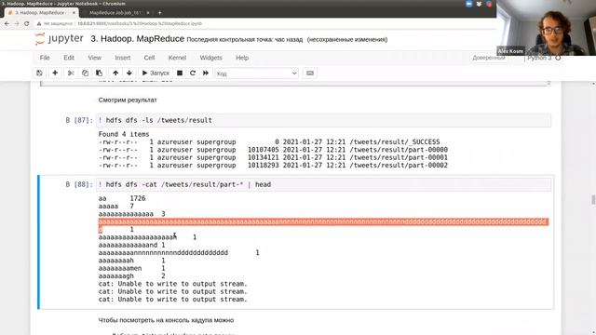This screenshot has width=596, height=335.
Task: Click the highlighted long aaaa-nnnn-dddd output line
Action: click(x=323, y=221)
